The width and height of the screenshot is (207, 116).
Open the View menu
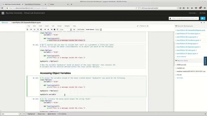point(40,26)
